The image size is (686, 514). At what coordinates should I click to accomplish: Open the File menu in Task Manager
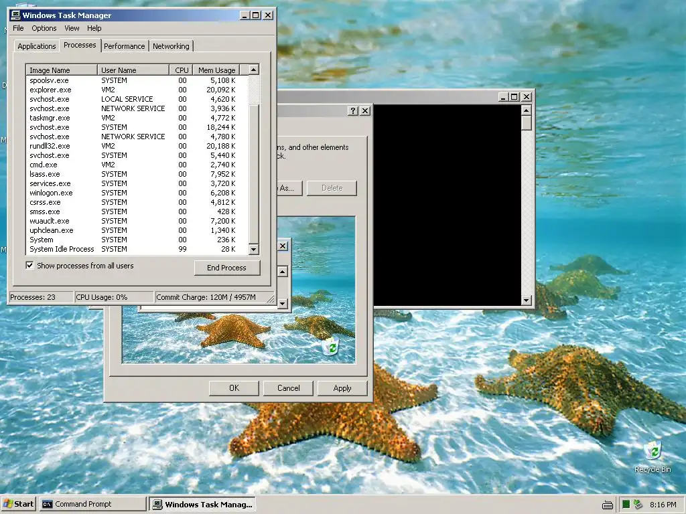[x=18, y=28]
